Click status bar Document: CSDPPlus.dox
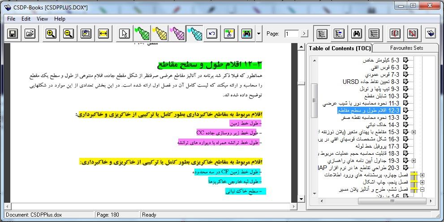 click(34, 215)
